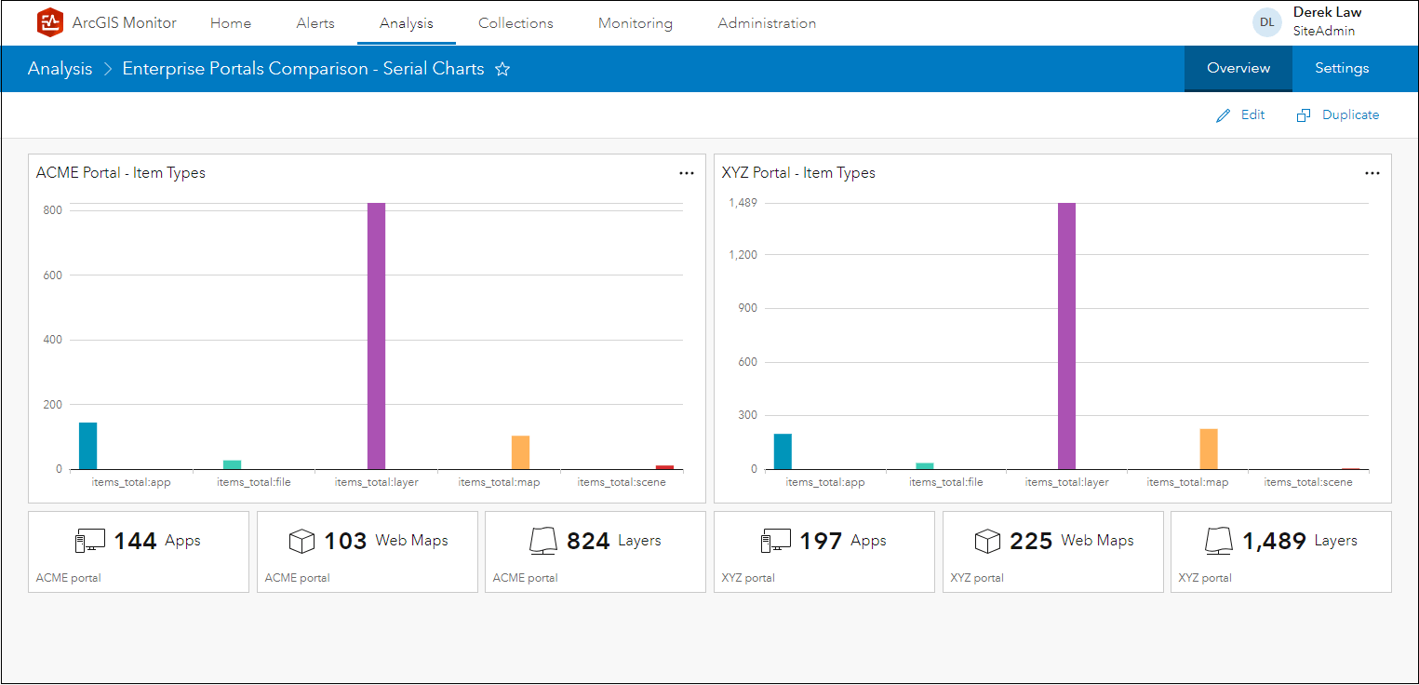Select the Analysis tab
This screenshot has width=1419, height=685.
point(407,23)
